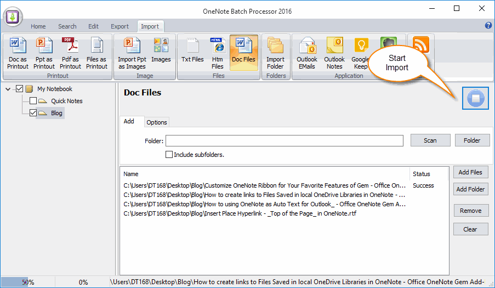Select Outlook Notes import

[x=334, y=53]
